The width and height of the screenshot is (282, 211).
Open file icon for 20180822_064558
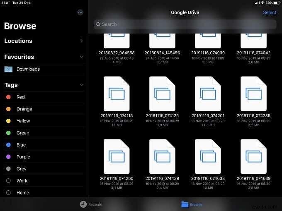tap(117, 41)
